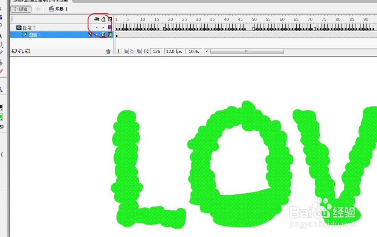
Task: Toggle the Onion Skin icon
Action: click(x=126, y=51)
